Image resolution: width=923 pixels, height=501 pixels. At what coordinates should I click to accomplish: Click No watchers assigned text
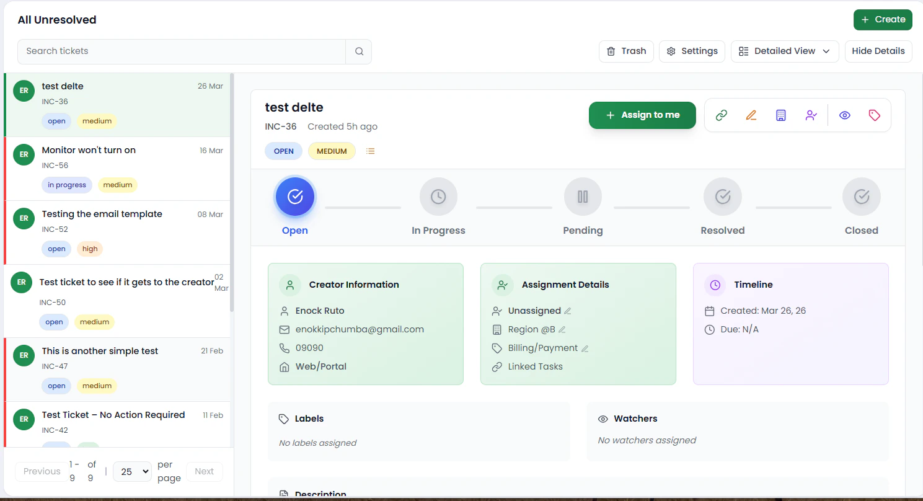pos(647,441)
